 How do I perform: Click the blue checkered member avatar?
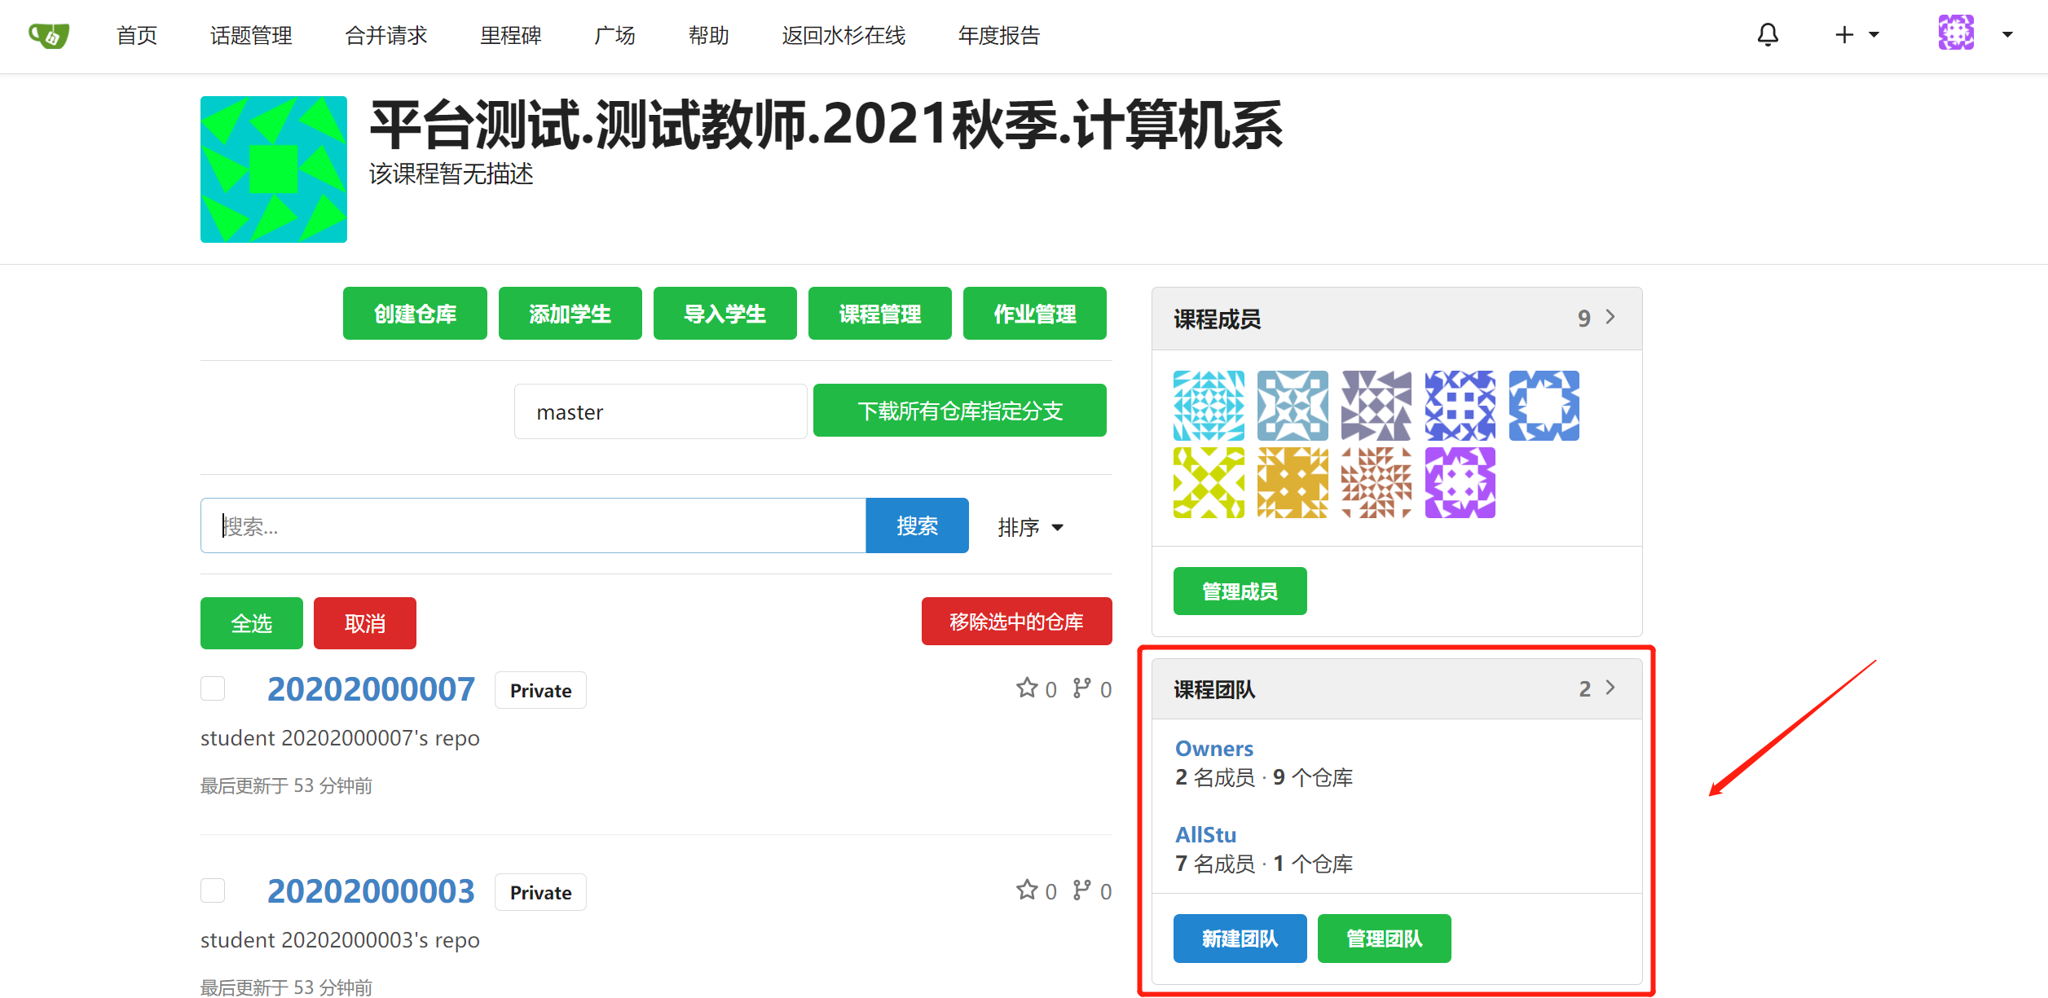click(1460, 406)
